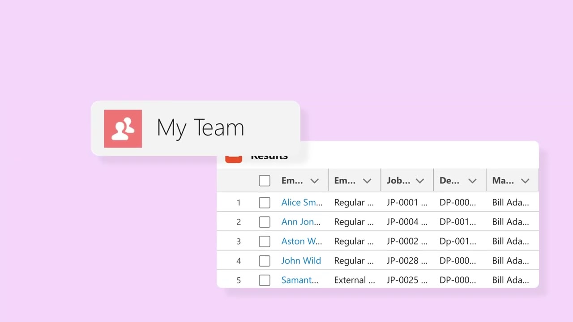Check the box for Alice Sm... row

coord(265,203)
